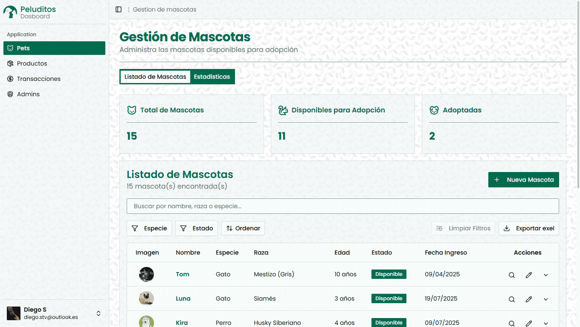Click the Peluditos logo icon
This screenshot has width=580, height=327.
click(x=10, y=12)
